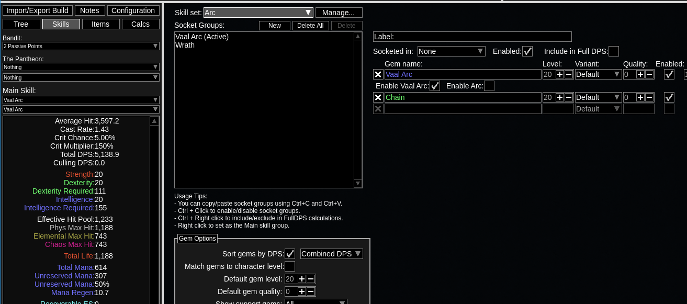This screenshot has width=687, height=304.
Task: Toggle Include in Full DPS checkbox
Action: point(614,51)
